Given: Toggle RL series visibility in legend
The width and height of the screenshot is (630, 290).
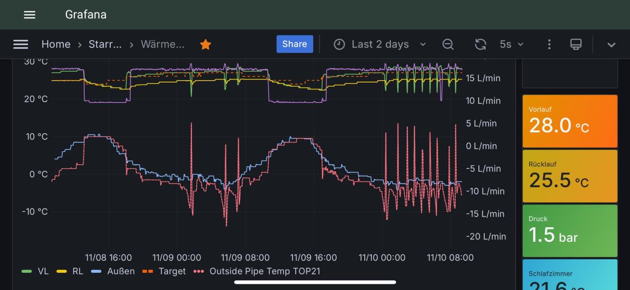Looking at the screenshot, I should pyautogui.click(x=77, y=271).
